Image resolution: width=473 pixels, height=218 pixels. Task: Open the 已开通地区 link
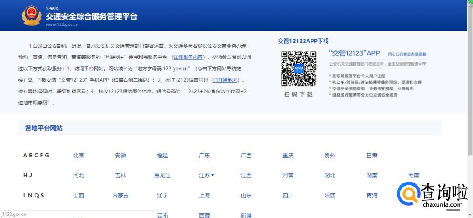(226, 80)
